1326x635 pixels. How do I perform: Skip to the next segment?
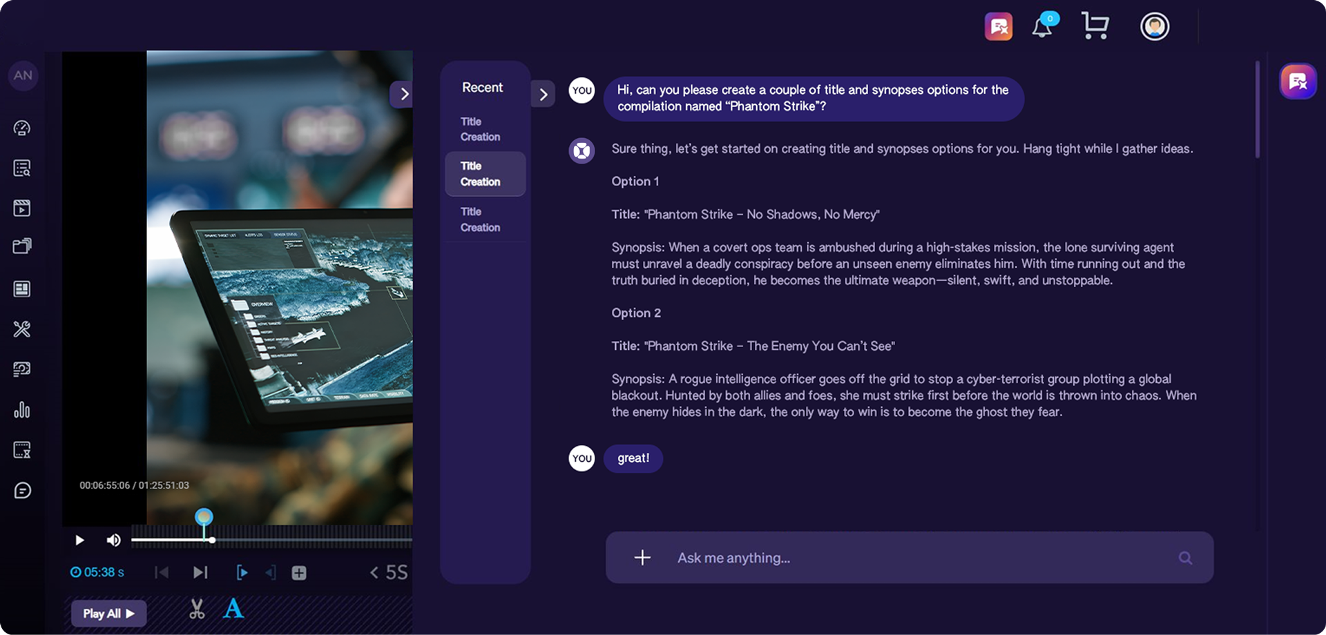[200, 572]
